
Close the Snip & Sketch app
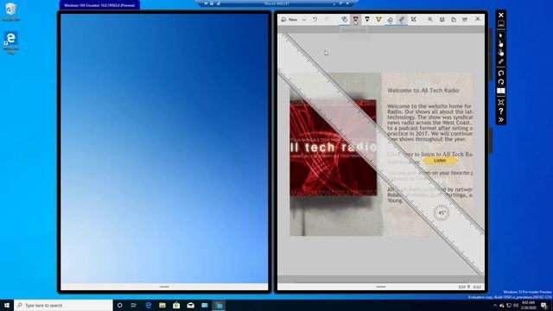click(478, 19)
